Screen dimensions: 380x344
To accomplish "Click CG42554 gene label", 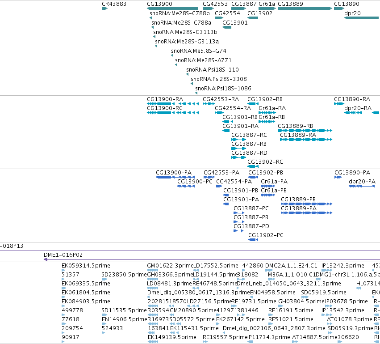I will pos(227,13).
